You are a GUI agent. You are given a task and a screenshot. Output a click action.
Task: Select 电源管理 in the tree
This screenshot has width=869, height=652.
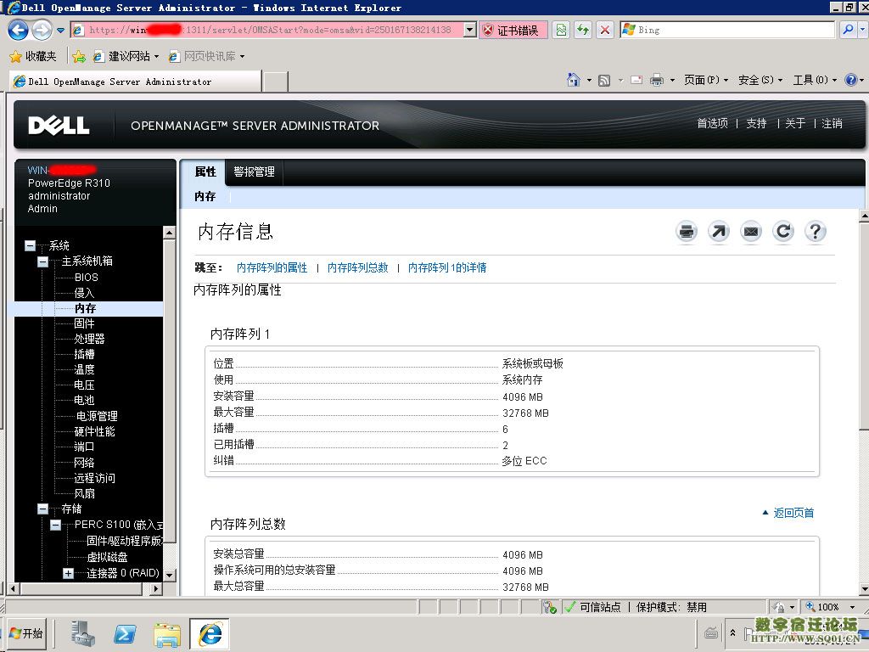tap(97, 416)
